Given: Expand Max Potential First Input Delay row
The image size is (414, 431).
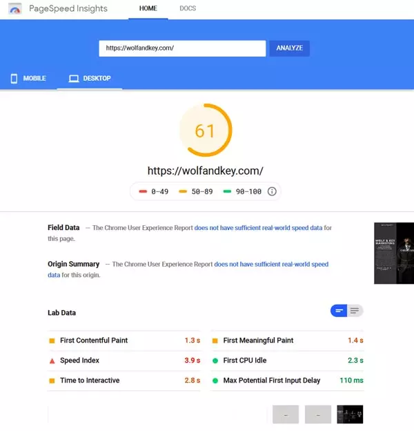Looking at the screenshot, I should (288, 381).
